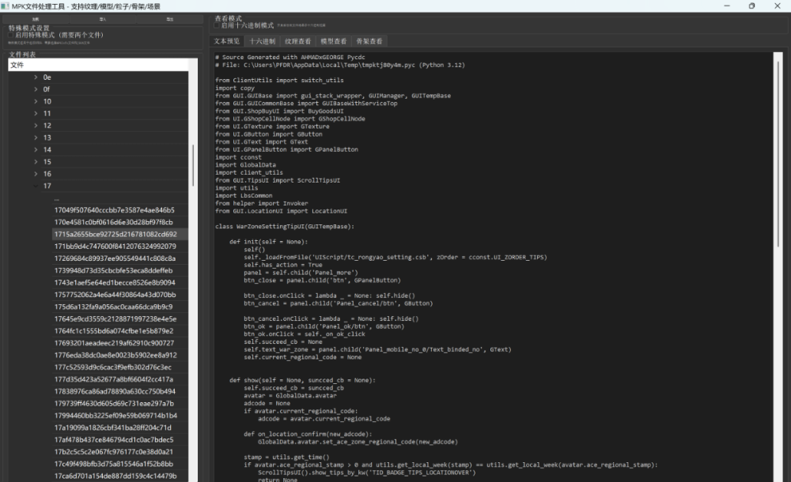Click the 文件 column header
The height and width of the screenshot is (482, 791).
coord(98,65)
